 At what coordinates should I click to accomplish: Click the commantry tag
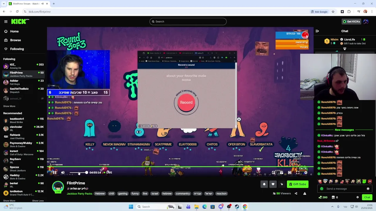(x=183, y=193)
